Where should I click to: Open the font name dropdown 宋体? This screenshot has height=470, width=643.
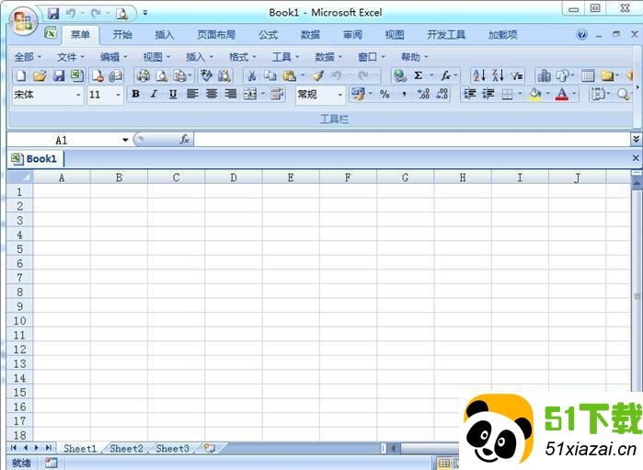(x=78, y=95)
